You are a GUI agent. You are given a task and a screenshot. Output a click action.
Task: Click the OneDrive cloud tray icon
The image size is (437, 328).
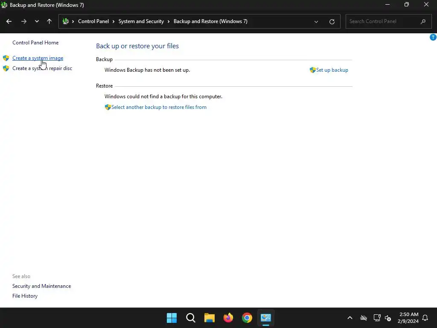(364, 318)
